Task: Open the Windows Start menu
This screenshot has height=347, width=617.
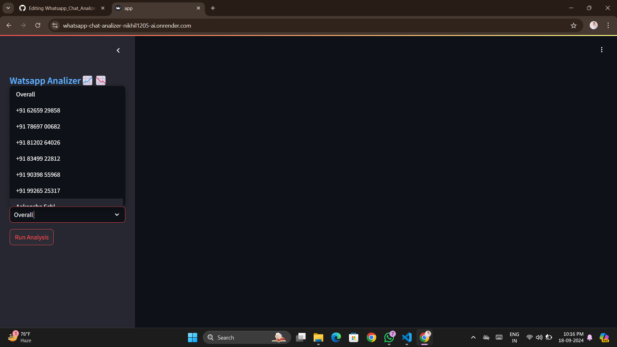Action: (x=192, y=337)
